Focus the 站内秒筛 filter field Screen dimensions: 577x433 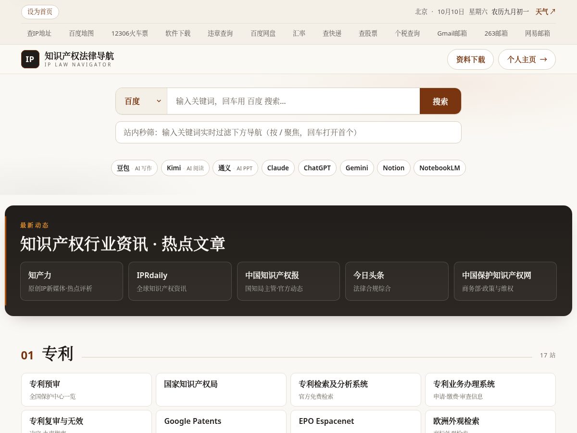click(x=288, y=132)
